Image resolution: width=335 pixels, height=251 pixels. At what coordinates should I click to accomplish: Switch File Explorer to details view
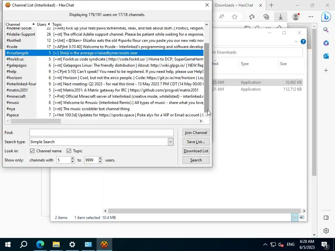[x=295, y=217]
